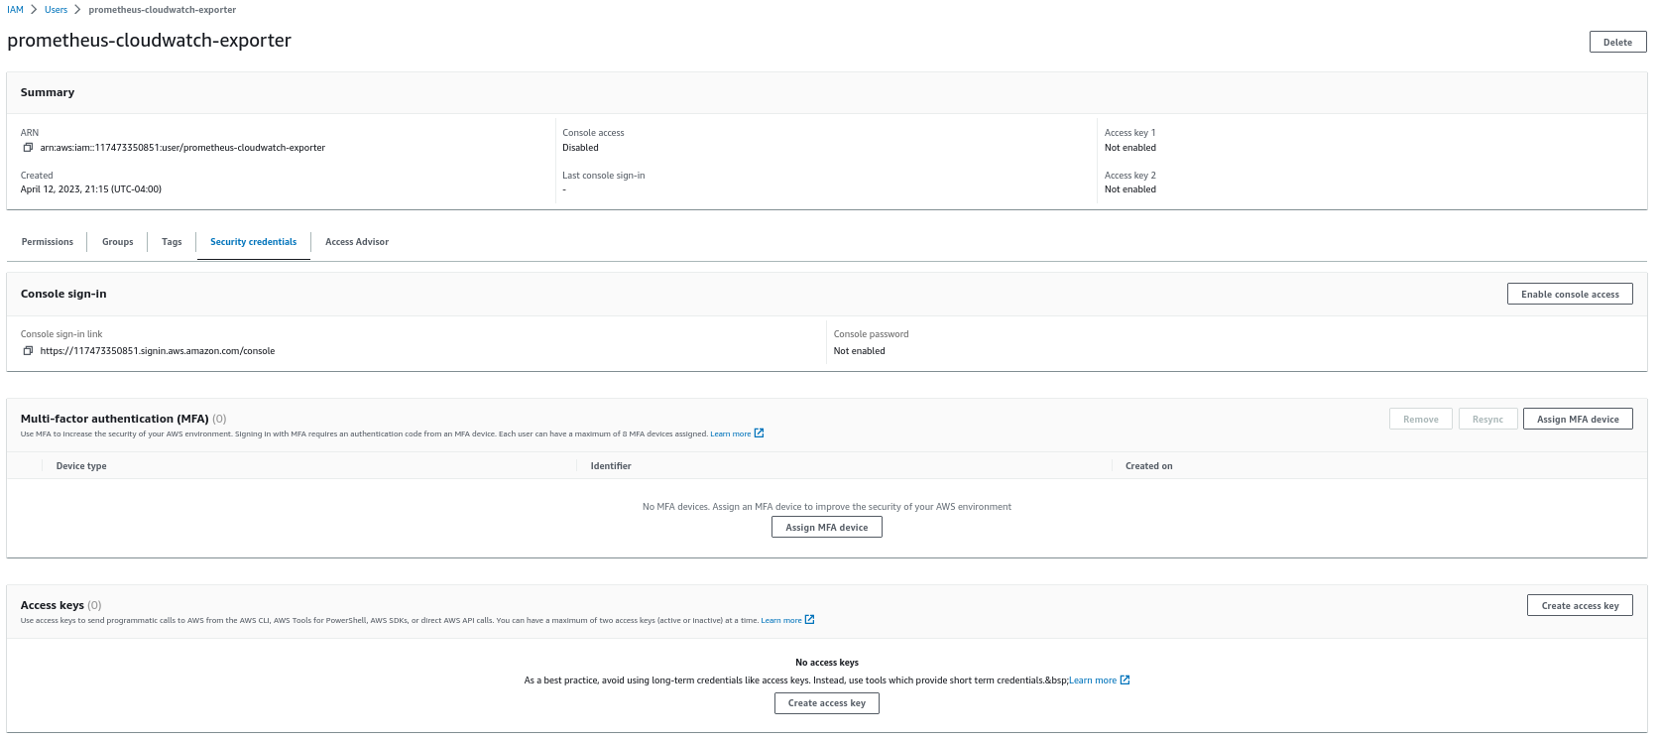
Task: Switch to the Groups tab
Action: [x=117, y=242]
